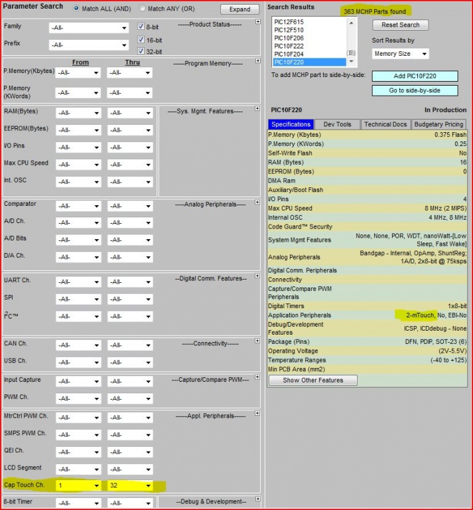
Task: Open I/O Pins From dropdown
Action: (x=78, y=147)
